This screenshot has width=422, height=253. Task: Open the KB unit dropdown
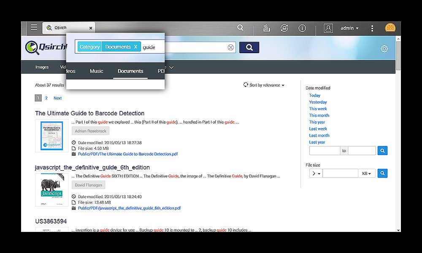[367, 173]
